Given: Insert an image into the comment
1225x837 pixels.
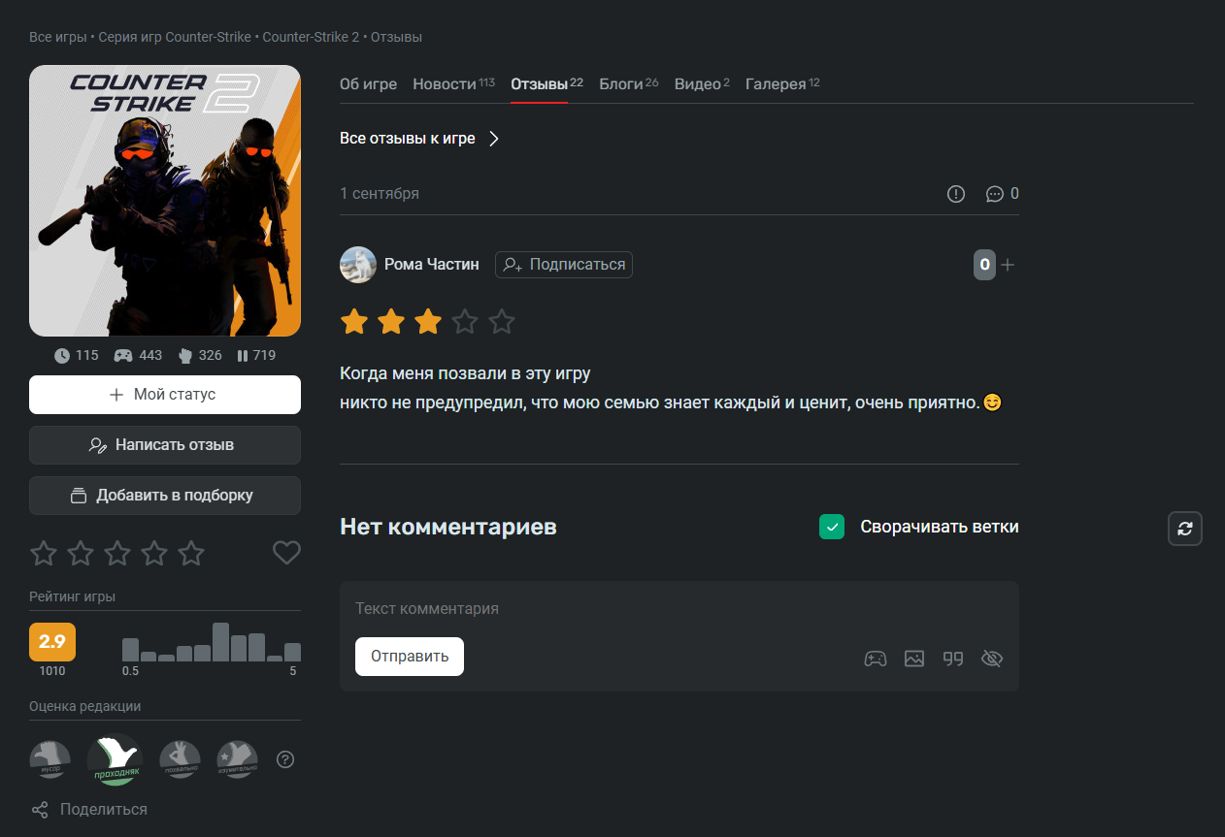Looking at the screenshot, I should pyautogui.click(x=914, y=659).
